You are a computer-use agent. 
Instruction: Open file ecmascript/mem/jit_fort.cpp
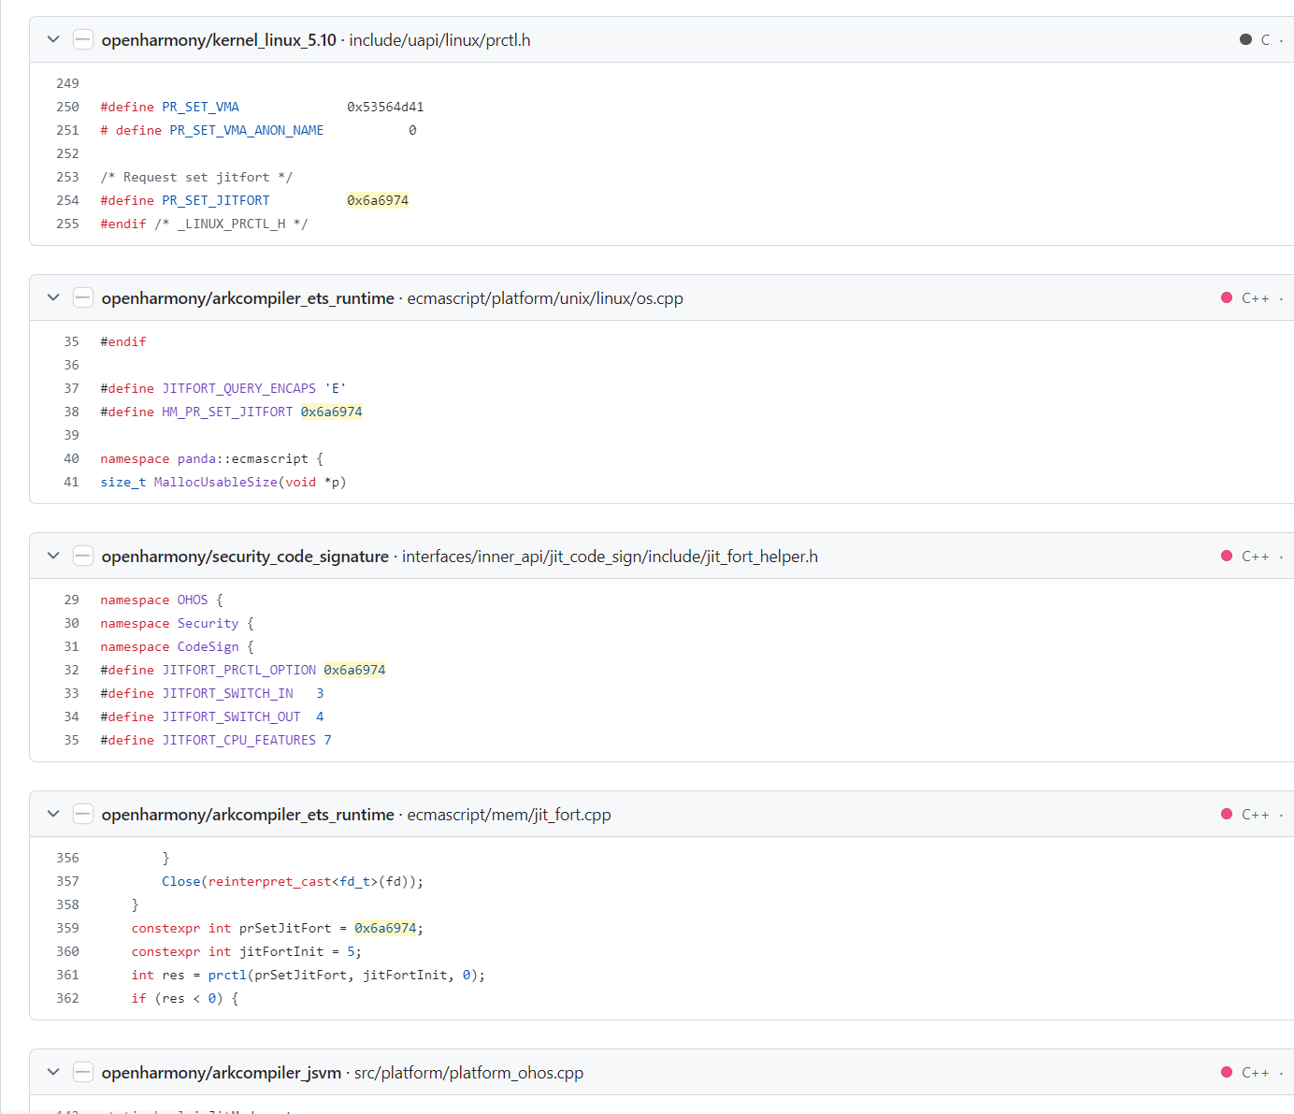coord(510,815)
